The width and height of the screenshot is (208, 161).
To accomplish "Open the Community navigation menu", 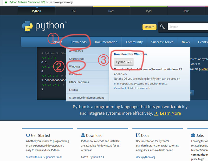I will click(134, 42).
